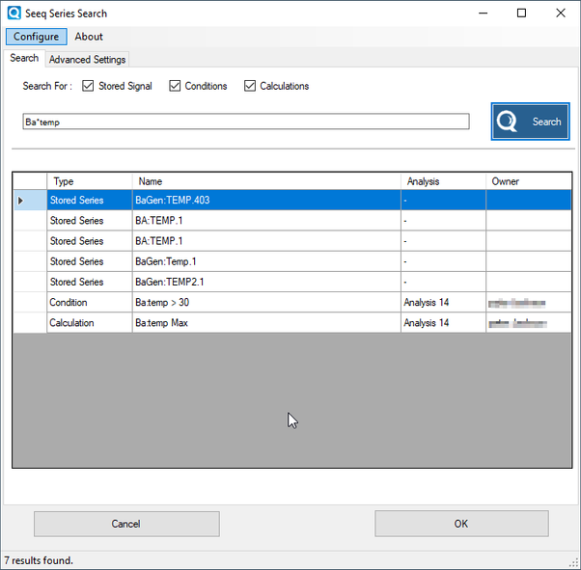The height and width of the screenshot is (570, 581).
Task: Click the Seeq logo icon in title bar
Action: click(x=14, y=14)
